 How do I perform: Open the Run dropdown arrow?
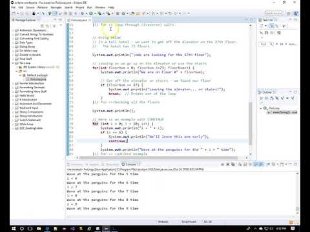94,14
